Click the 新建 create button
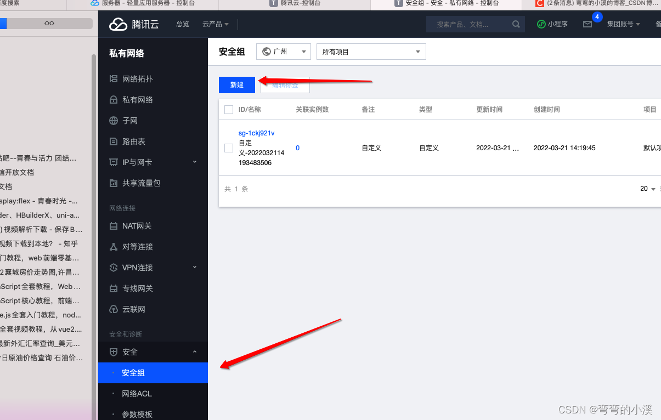661x420 pixels. pos(236,84)
